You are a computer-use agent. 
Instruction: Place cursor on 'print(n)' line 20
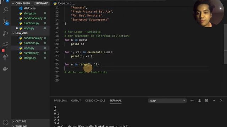pyautogui.click(x=77, y=44)
